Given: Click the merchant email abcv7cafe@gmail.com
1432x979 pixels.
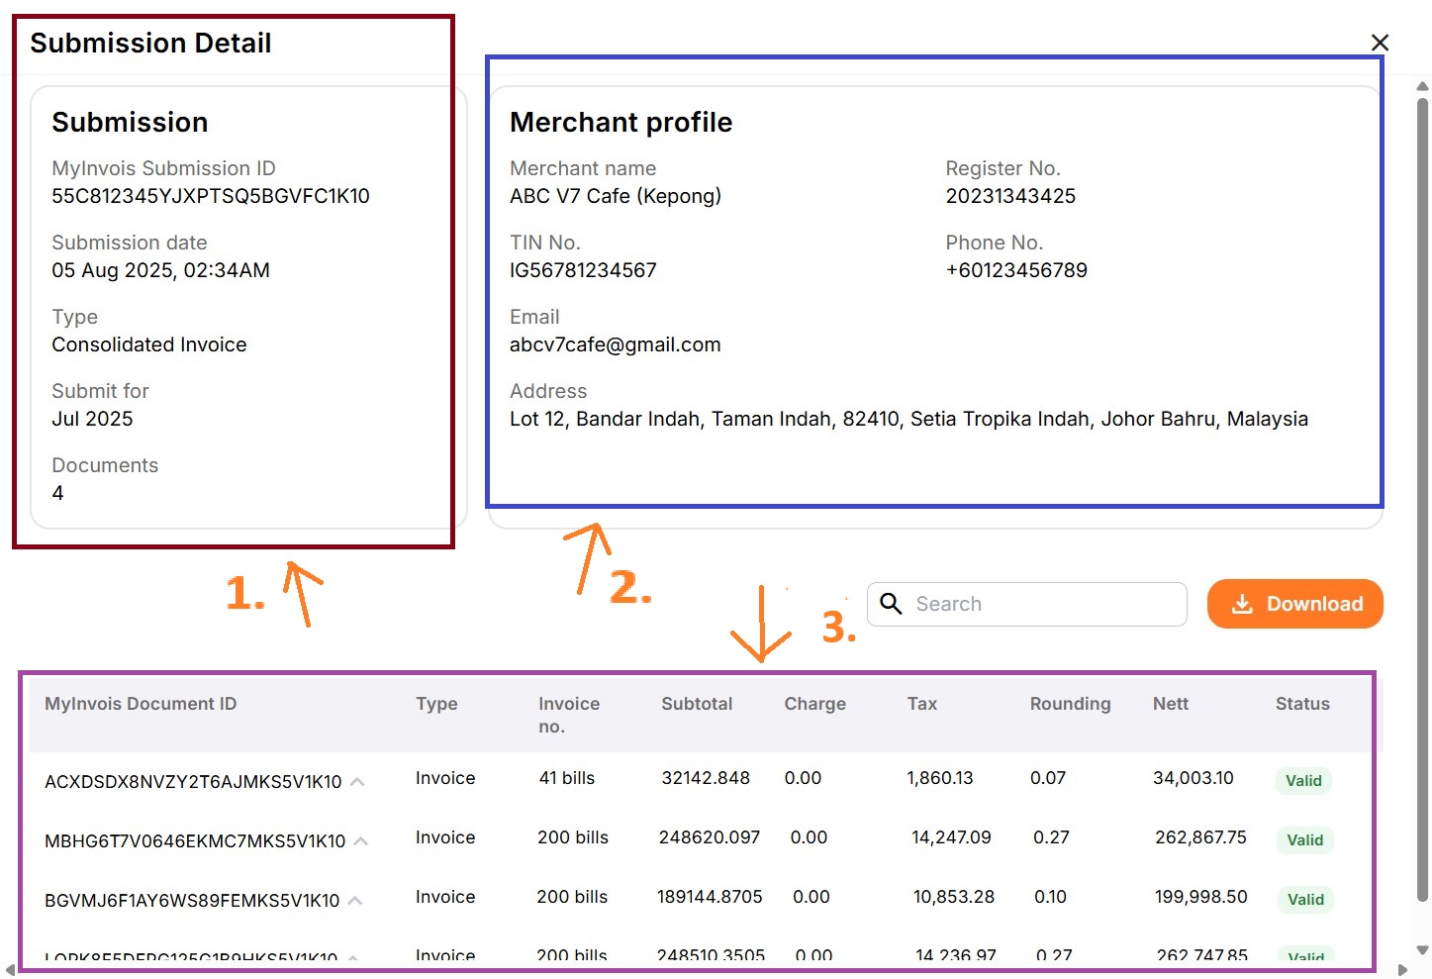Looking at the screenshot, I should point(615,344).
